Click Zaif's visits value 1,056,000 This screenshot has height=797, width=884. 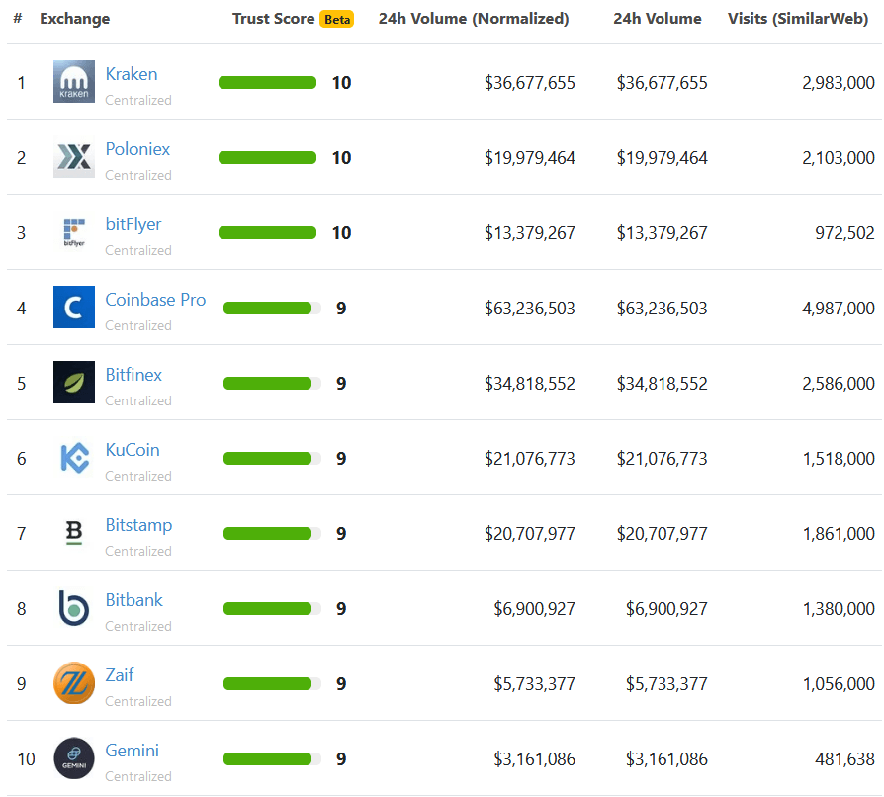click(x=839, y=683)
